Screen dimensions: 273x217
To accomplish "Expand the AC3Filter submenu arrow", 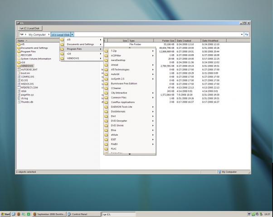I will [x=153, y=56].
